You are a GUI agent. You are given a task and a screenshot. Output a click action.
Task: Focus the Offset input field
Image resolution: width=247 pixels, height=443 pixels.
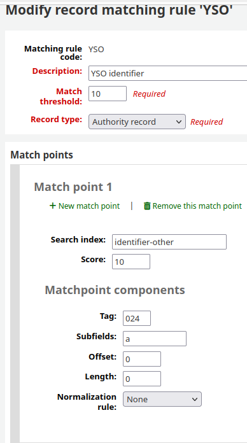[x=142, y=359]
